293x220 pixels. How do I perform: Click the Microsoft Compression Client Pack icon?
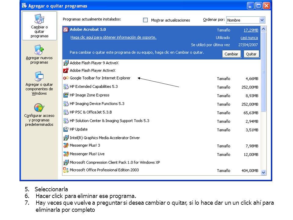(66, 162)
